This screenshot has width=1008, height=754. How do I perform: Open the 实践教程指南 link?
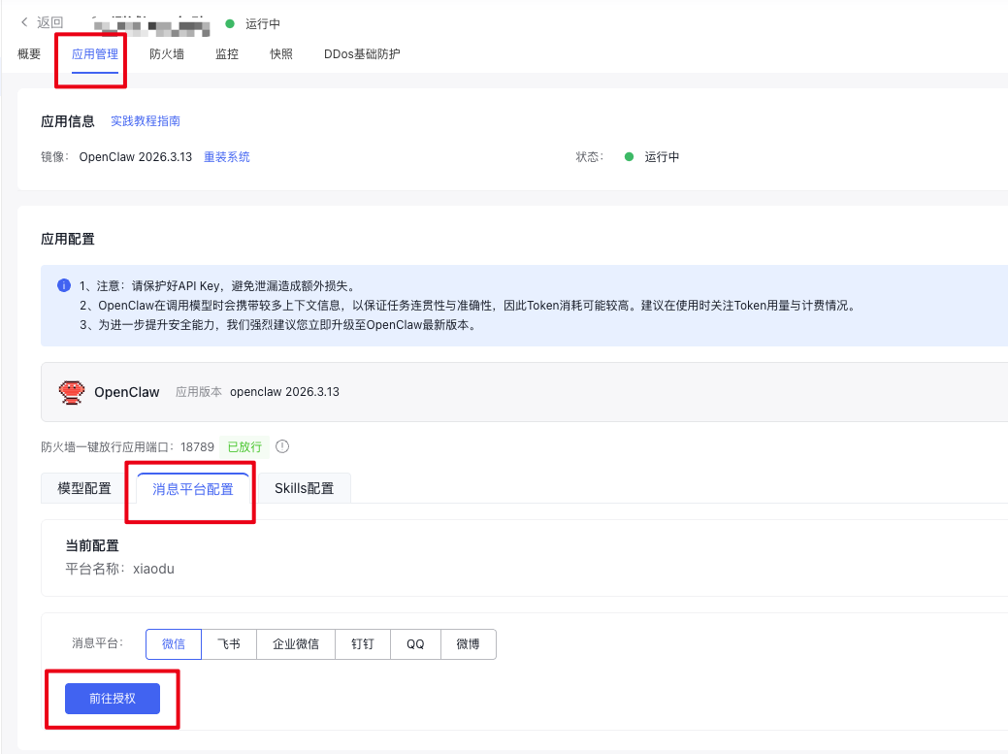146,121
